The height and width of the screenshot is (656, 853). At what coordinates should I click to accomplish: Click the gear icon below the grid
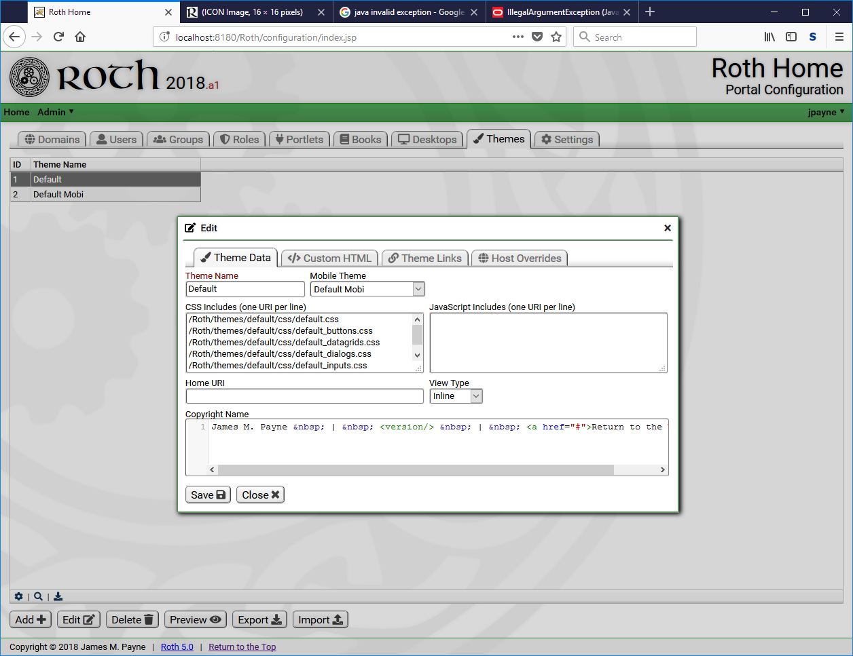18,596
